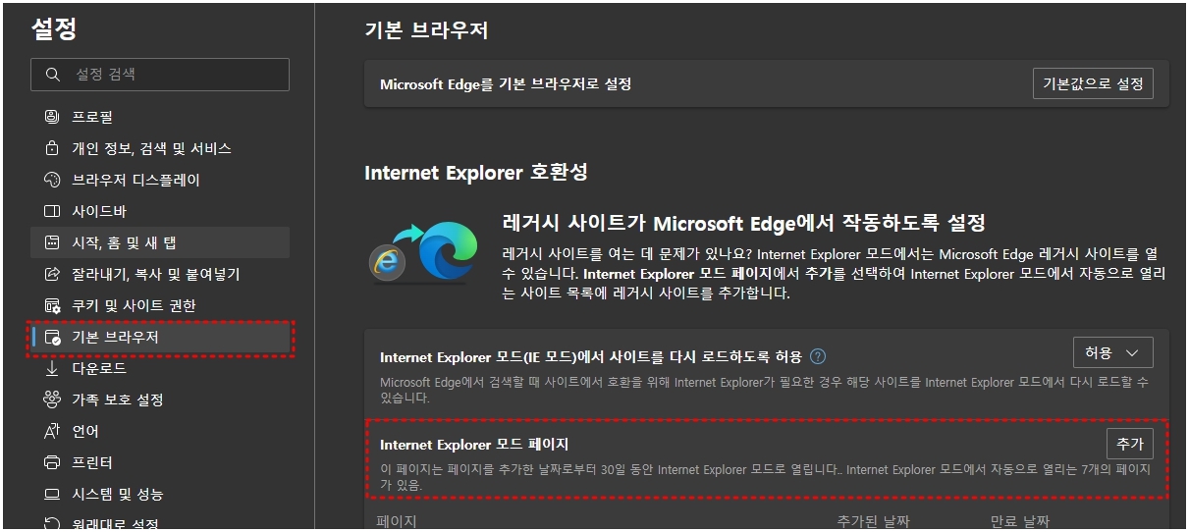Click the 페이지 column header
1189x532 pixels.
[397, 521]
